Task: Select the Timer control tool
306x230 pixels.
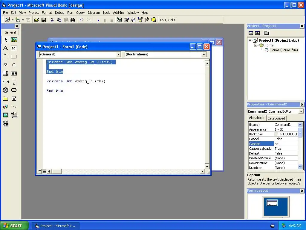Action: tap(5, 90)
